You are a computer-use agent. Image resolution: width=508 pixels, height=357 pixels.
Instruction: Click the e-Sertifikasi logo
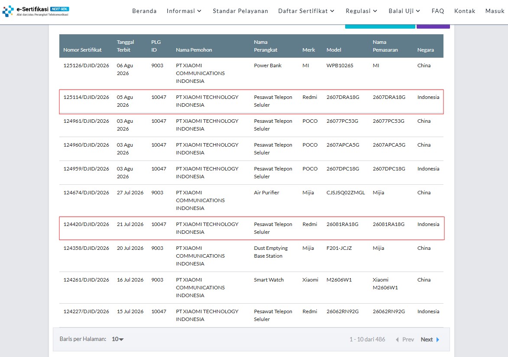tap(36, 11)
